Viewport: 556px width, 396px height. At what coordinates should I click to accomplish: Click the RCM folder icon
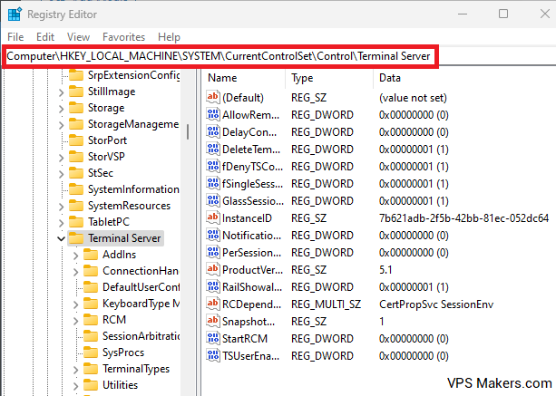click(91, 320)
